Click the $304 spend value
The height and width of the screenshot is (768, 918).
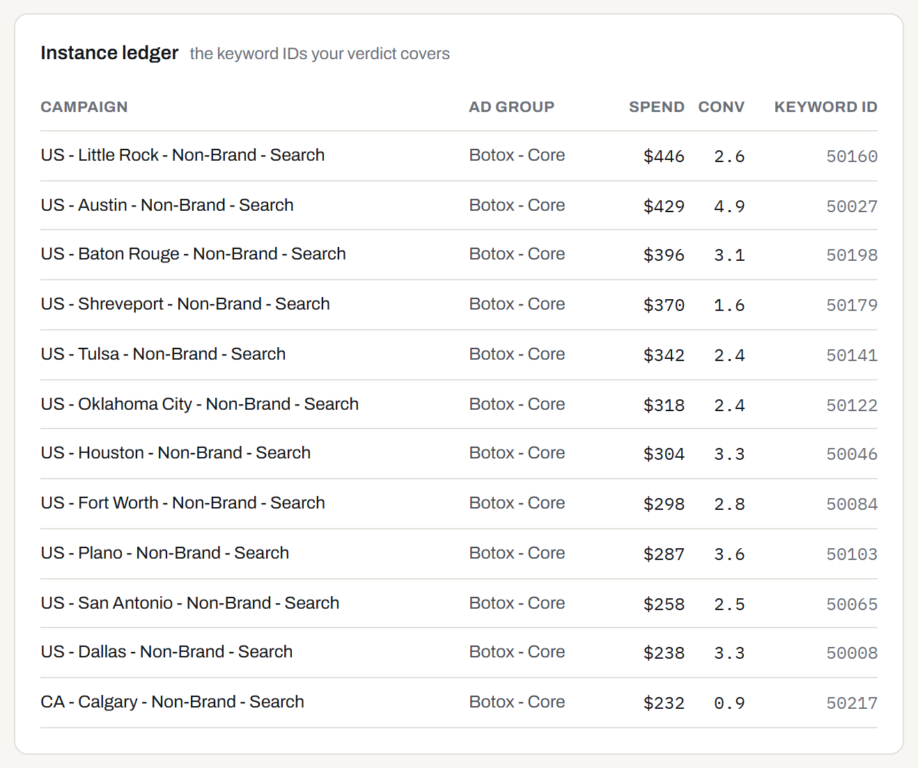click(664, 454)
